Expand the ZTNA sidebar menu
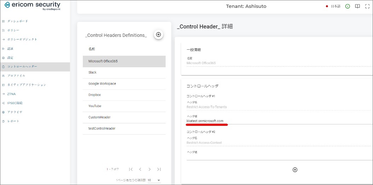Viewport: 373px width, 185px height. [x=11, y=94]
